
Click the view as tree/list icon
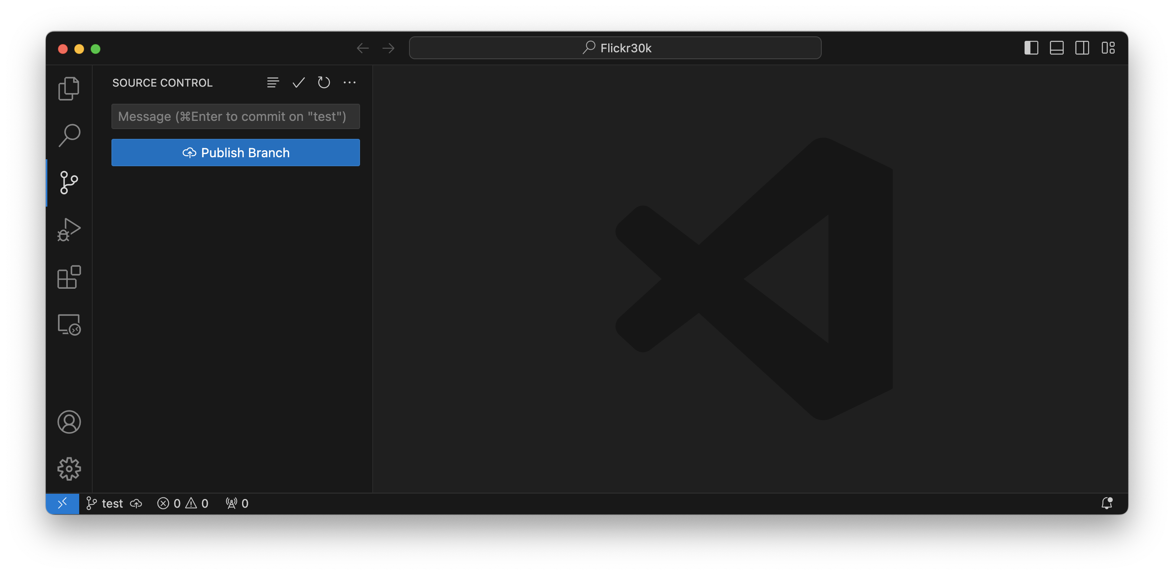tap(273, 82)
